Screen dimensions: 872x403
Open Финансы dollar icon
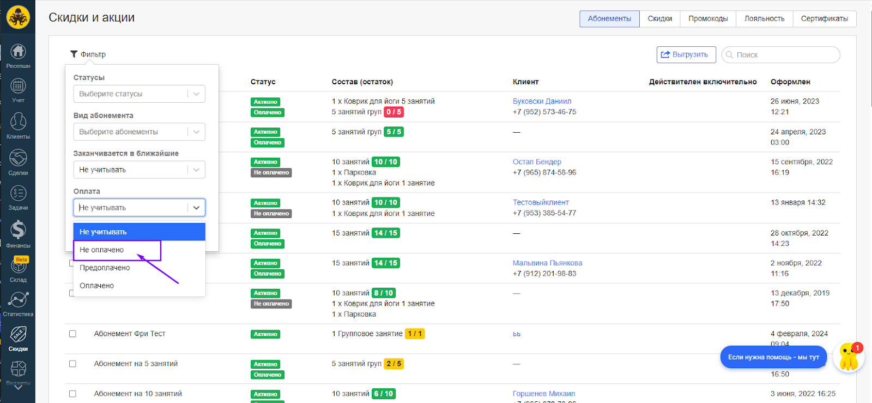(18, 234)
